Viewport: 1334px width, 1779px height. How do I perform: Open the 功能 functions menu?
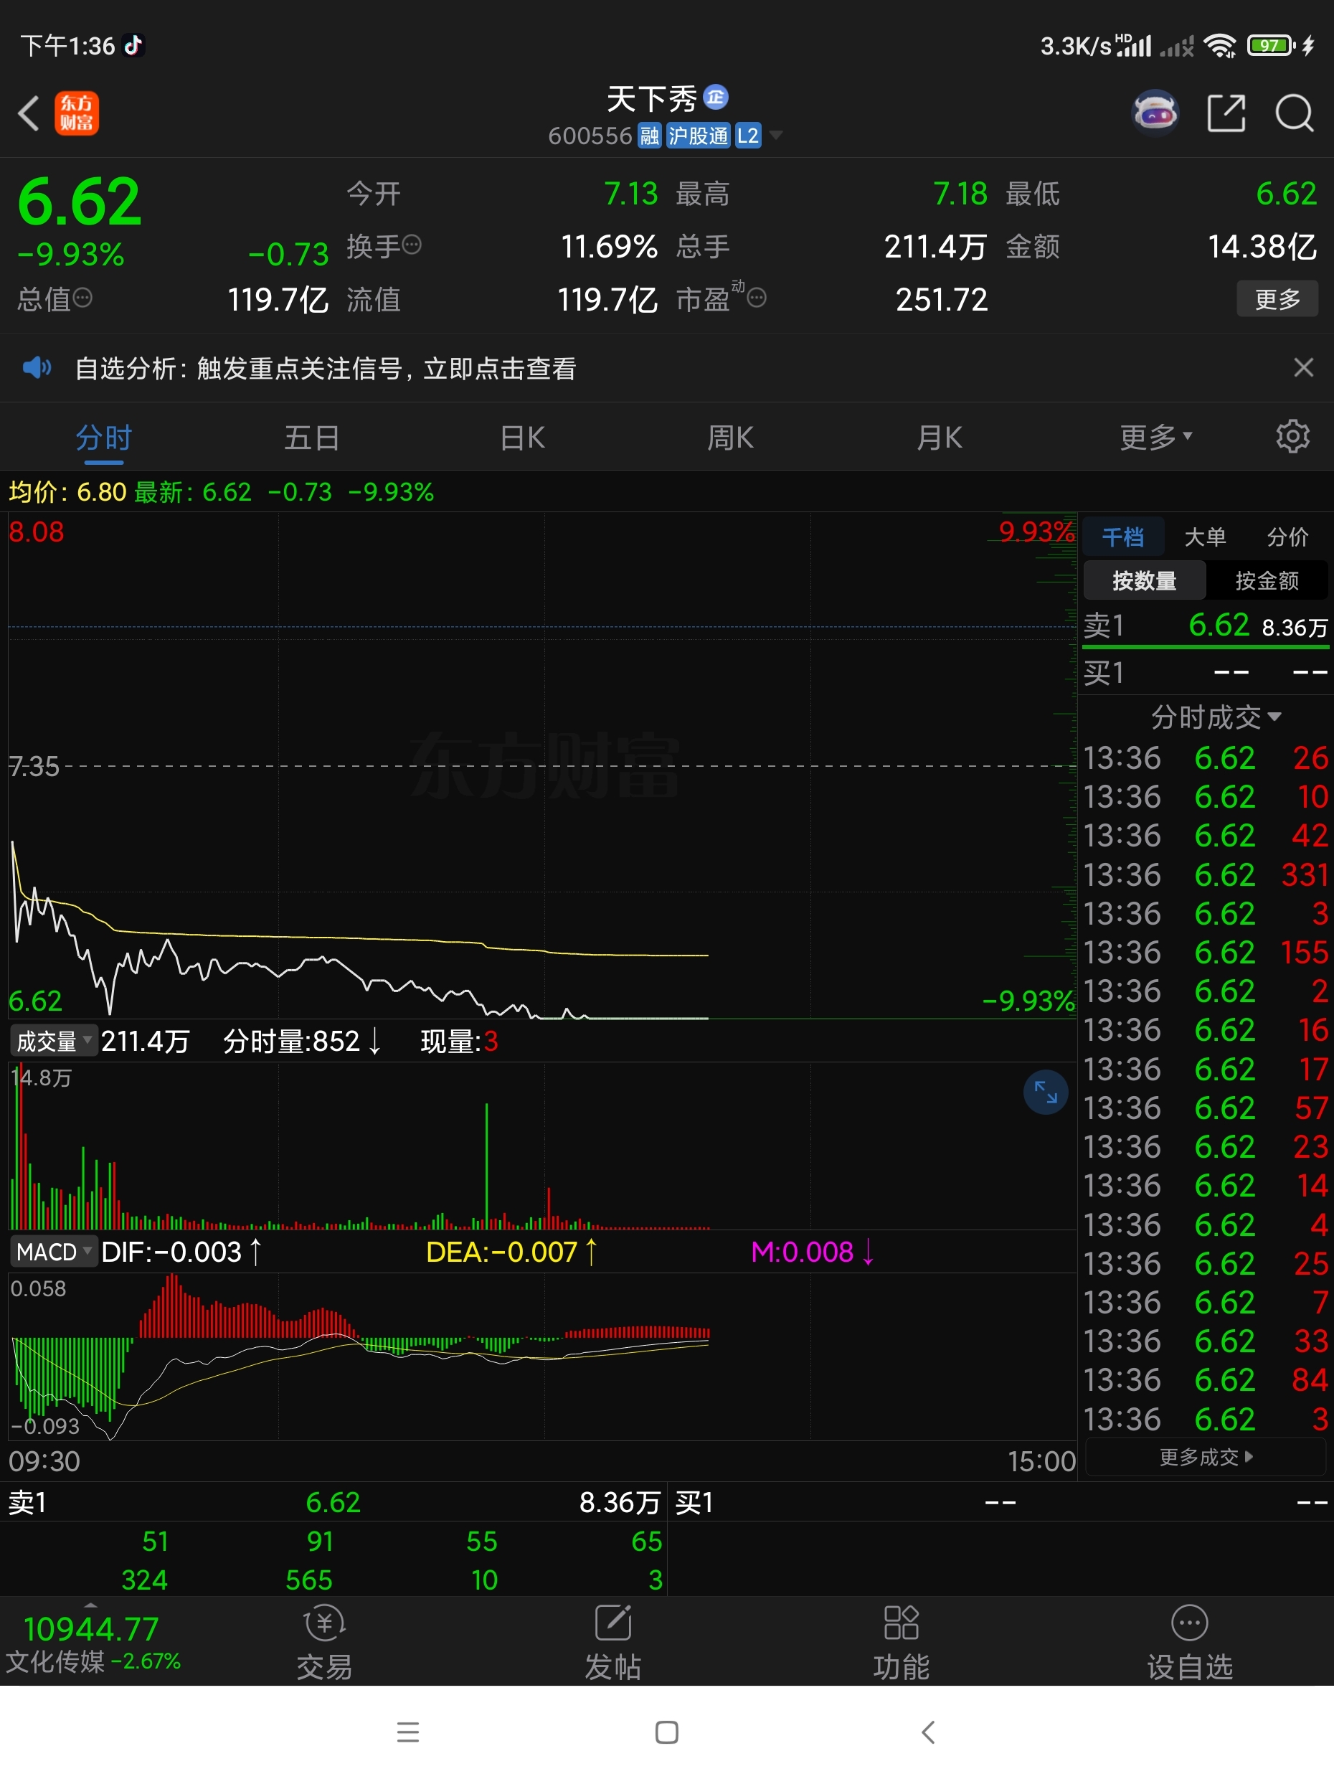coord(901,1641)
